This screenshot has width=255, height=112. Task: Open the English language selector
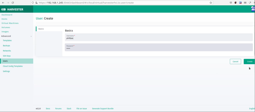pyautogui.click(x=252, y=109)
